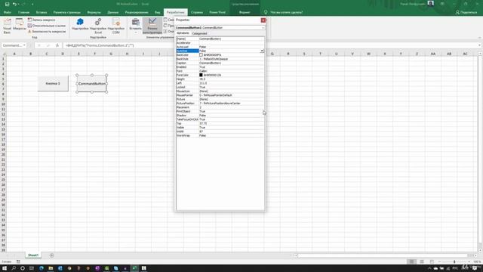Start Record Macro (Запись макроса)
483x272 pixels.
pyautogui.click(x=42, y=20)
